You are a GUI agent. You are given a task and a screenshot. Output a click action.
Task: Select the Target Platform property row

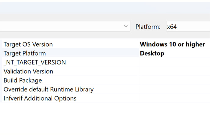point(70,53)
